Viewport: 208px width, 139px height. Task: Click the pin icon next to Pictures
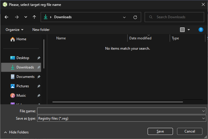click(39, 86)
